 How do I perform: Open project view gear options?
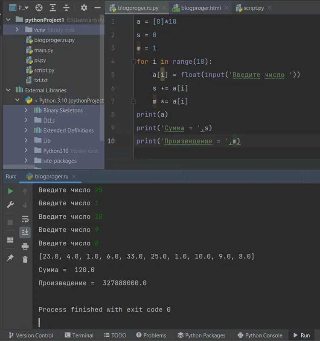click(84, 8)
